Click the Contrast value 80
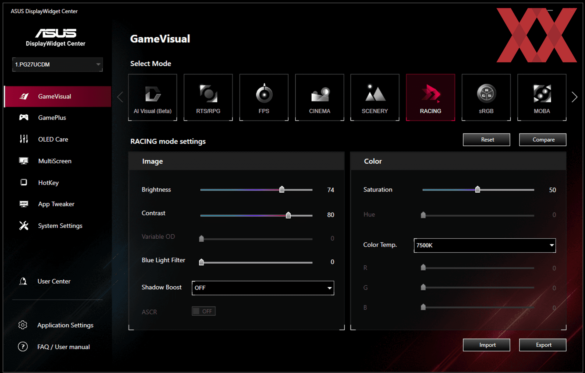585x373 pixels. [331, 215]
